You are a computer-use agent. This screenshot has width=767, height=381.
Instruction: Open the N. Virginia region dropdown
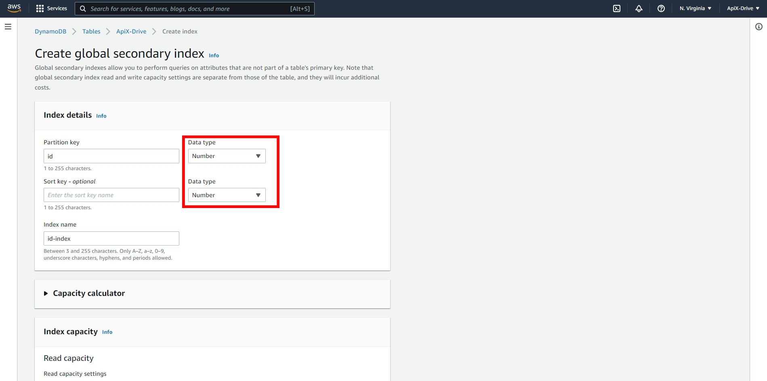[696, 8]
